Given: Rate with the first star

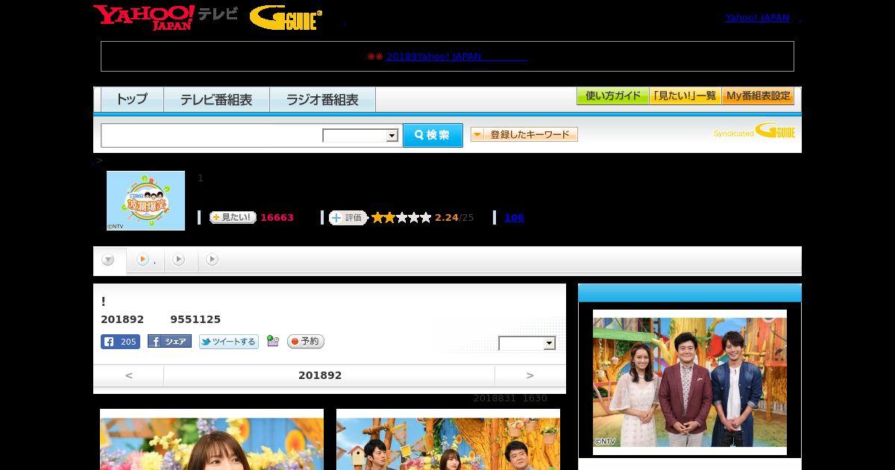Looking at the screenshot, I should (377, 218).
